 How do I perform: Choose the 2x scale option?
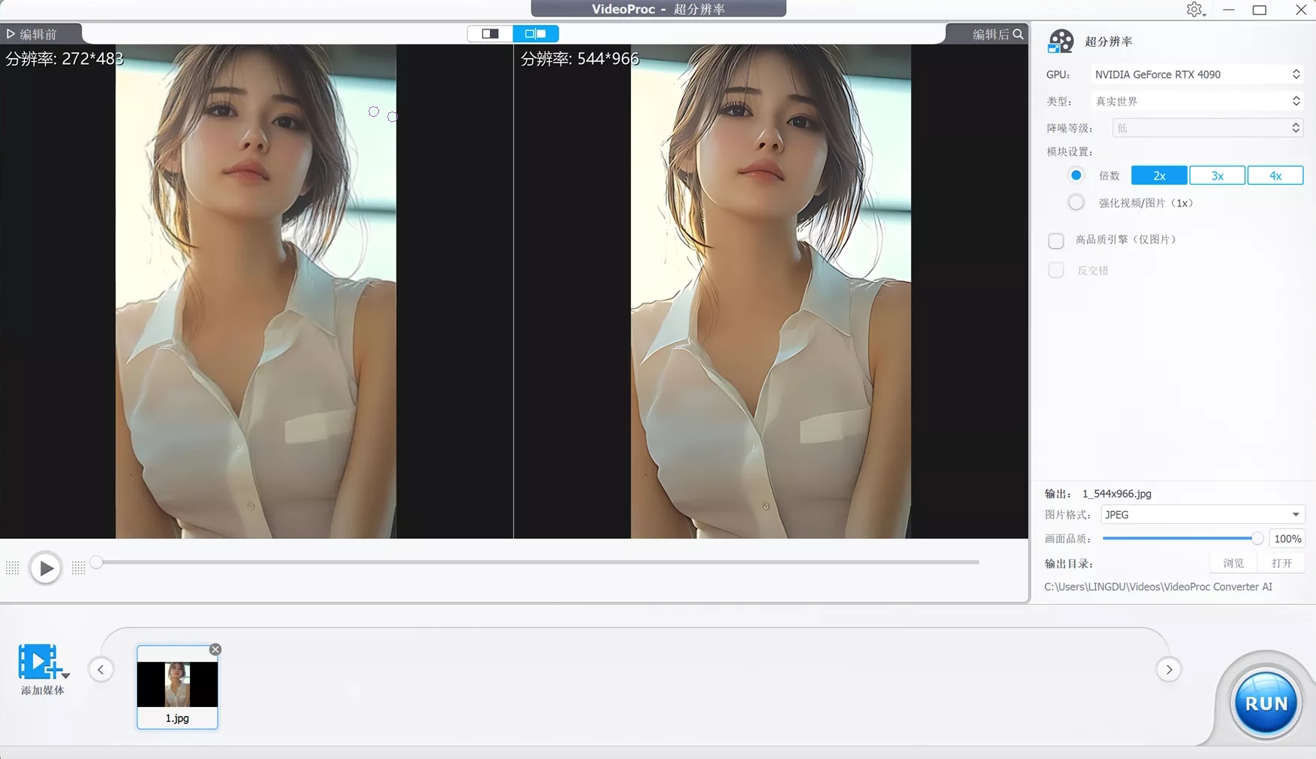pos(1159,176)
